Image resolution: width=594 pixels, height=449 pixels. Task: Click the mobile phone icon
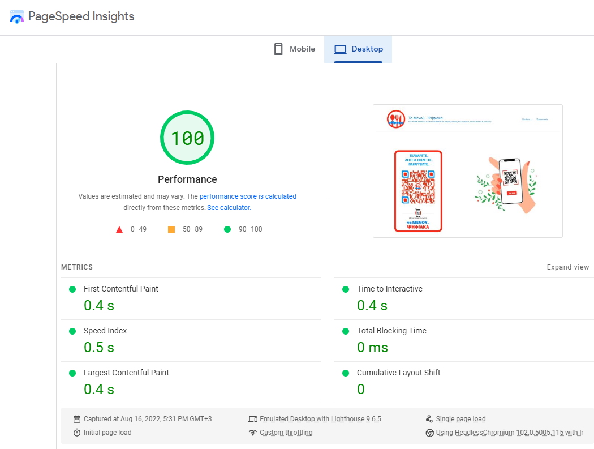click(x=278, y=49)
